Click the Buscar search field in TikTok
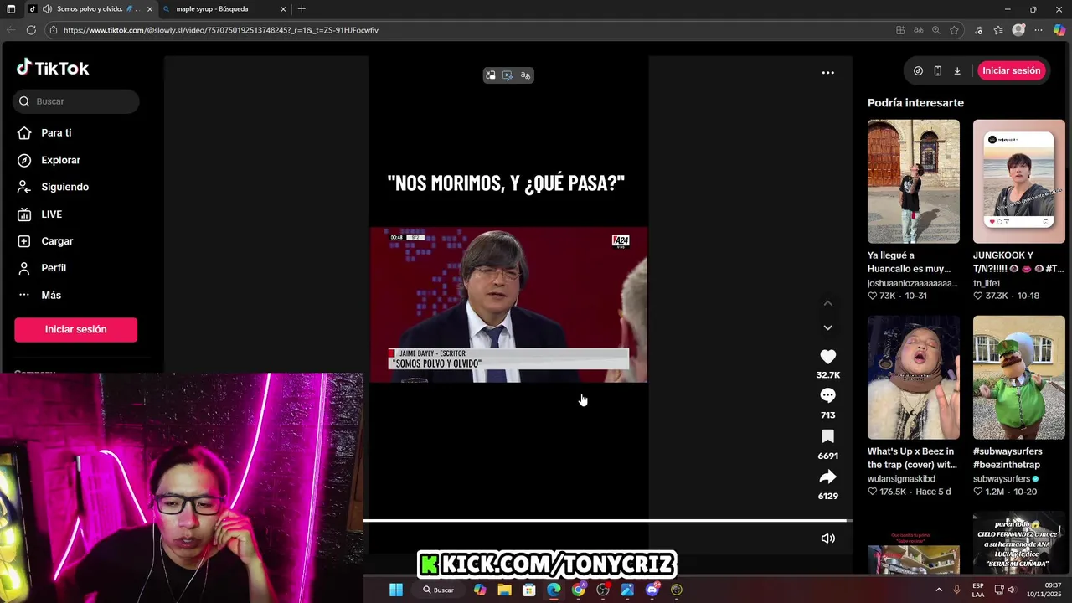The width and height of the screenshot is (1072, 603). [76, 101]
